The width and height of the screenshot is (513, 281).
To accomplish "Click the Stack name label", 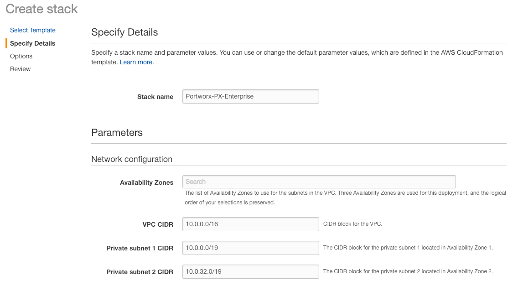I will click(x=155, y=97).
